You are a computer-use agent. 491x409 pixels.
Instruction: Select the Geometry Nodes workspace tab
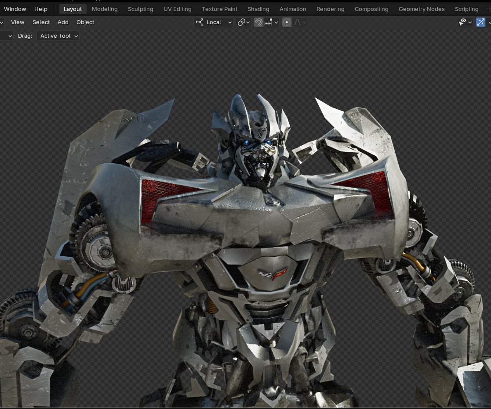click(422, 9)
